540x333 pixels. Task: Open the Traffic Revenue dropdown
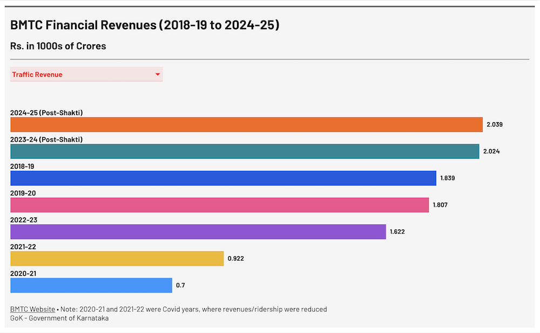[x=86, y=75]
